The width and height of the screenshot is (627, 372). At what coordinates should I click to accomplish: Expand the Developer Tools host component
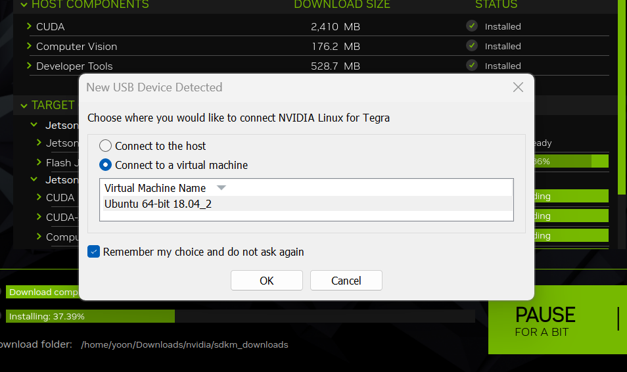[x=29, y=66]
